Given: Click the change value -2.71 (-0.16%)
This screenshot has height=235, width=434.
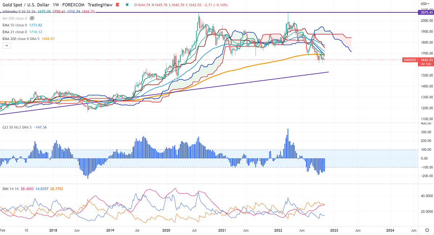Looking at the screenshot, I should tap(215, 5).
